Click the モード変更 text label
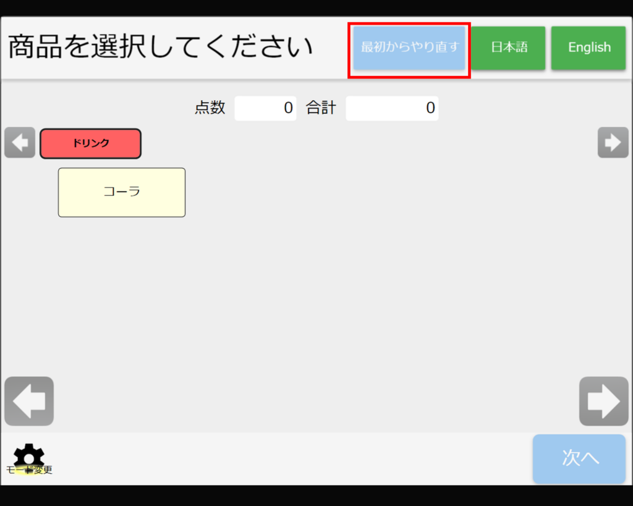This screenshot has width=633, height=506. [30, 470]
